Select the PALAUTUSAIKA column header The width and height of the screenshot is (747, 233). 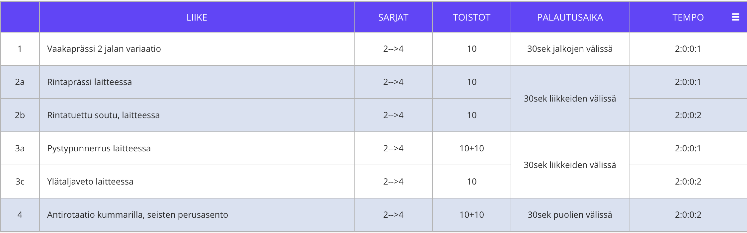click(x=570, y=17)
